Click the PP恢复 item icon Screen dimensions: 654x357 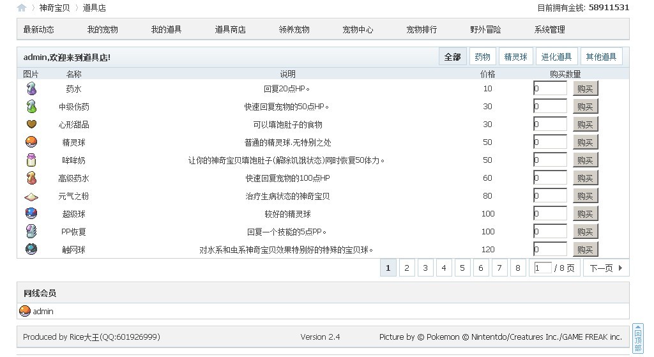[31, 231]
